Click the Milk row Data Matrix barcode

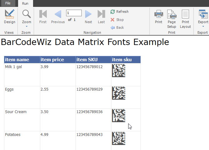[119, 71]
